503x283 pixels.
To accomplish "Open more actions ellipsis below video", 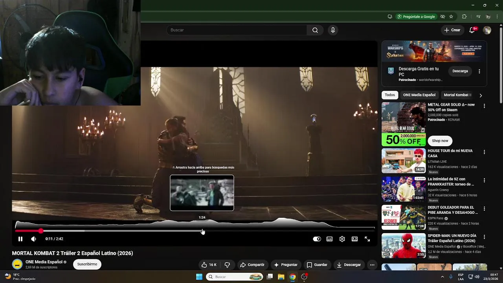I will tap(372, 265).
